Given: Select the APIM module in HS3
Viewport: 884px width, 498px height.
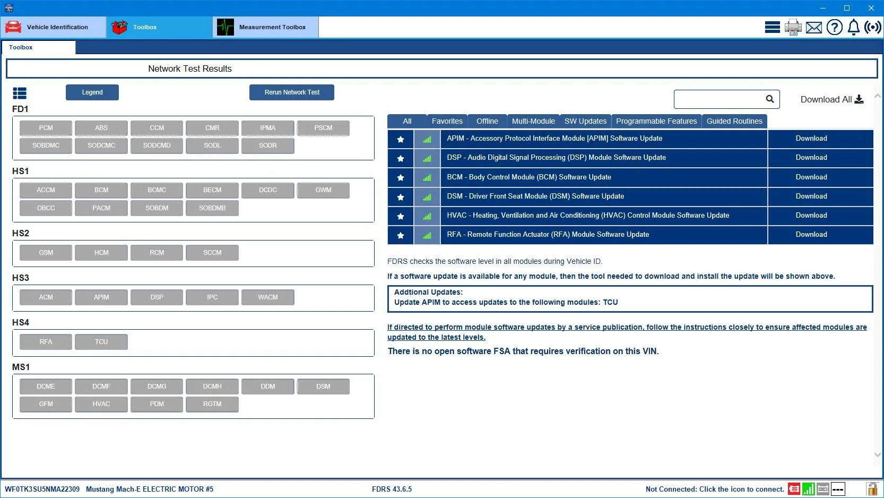Looking at the screenshot, I should (x=101, y=297).
